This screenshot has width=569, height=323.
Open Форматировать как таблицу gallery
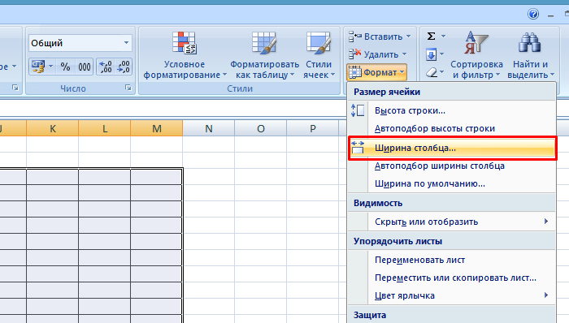coord(264,55)
